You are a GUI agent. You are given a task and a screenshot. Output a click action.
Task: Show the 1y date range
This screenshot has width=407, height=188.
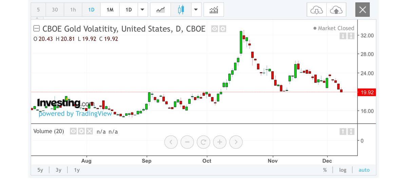[77, 170]
